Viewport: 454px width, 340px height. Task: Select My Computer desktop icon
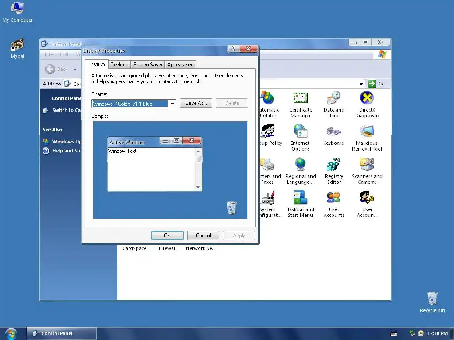tap(17, 12)
